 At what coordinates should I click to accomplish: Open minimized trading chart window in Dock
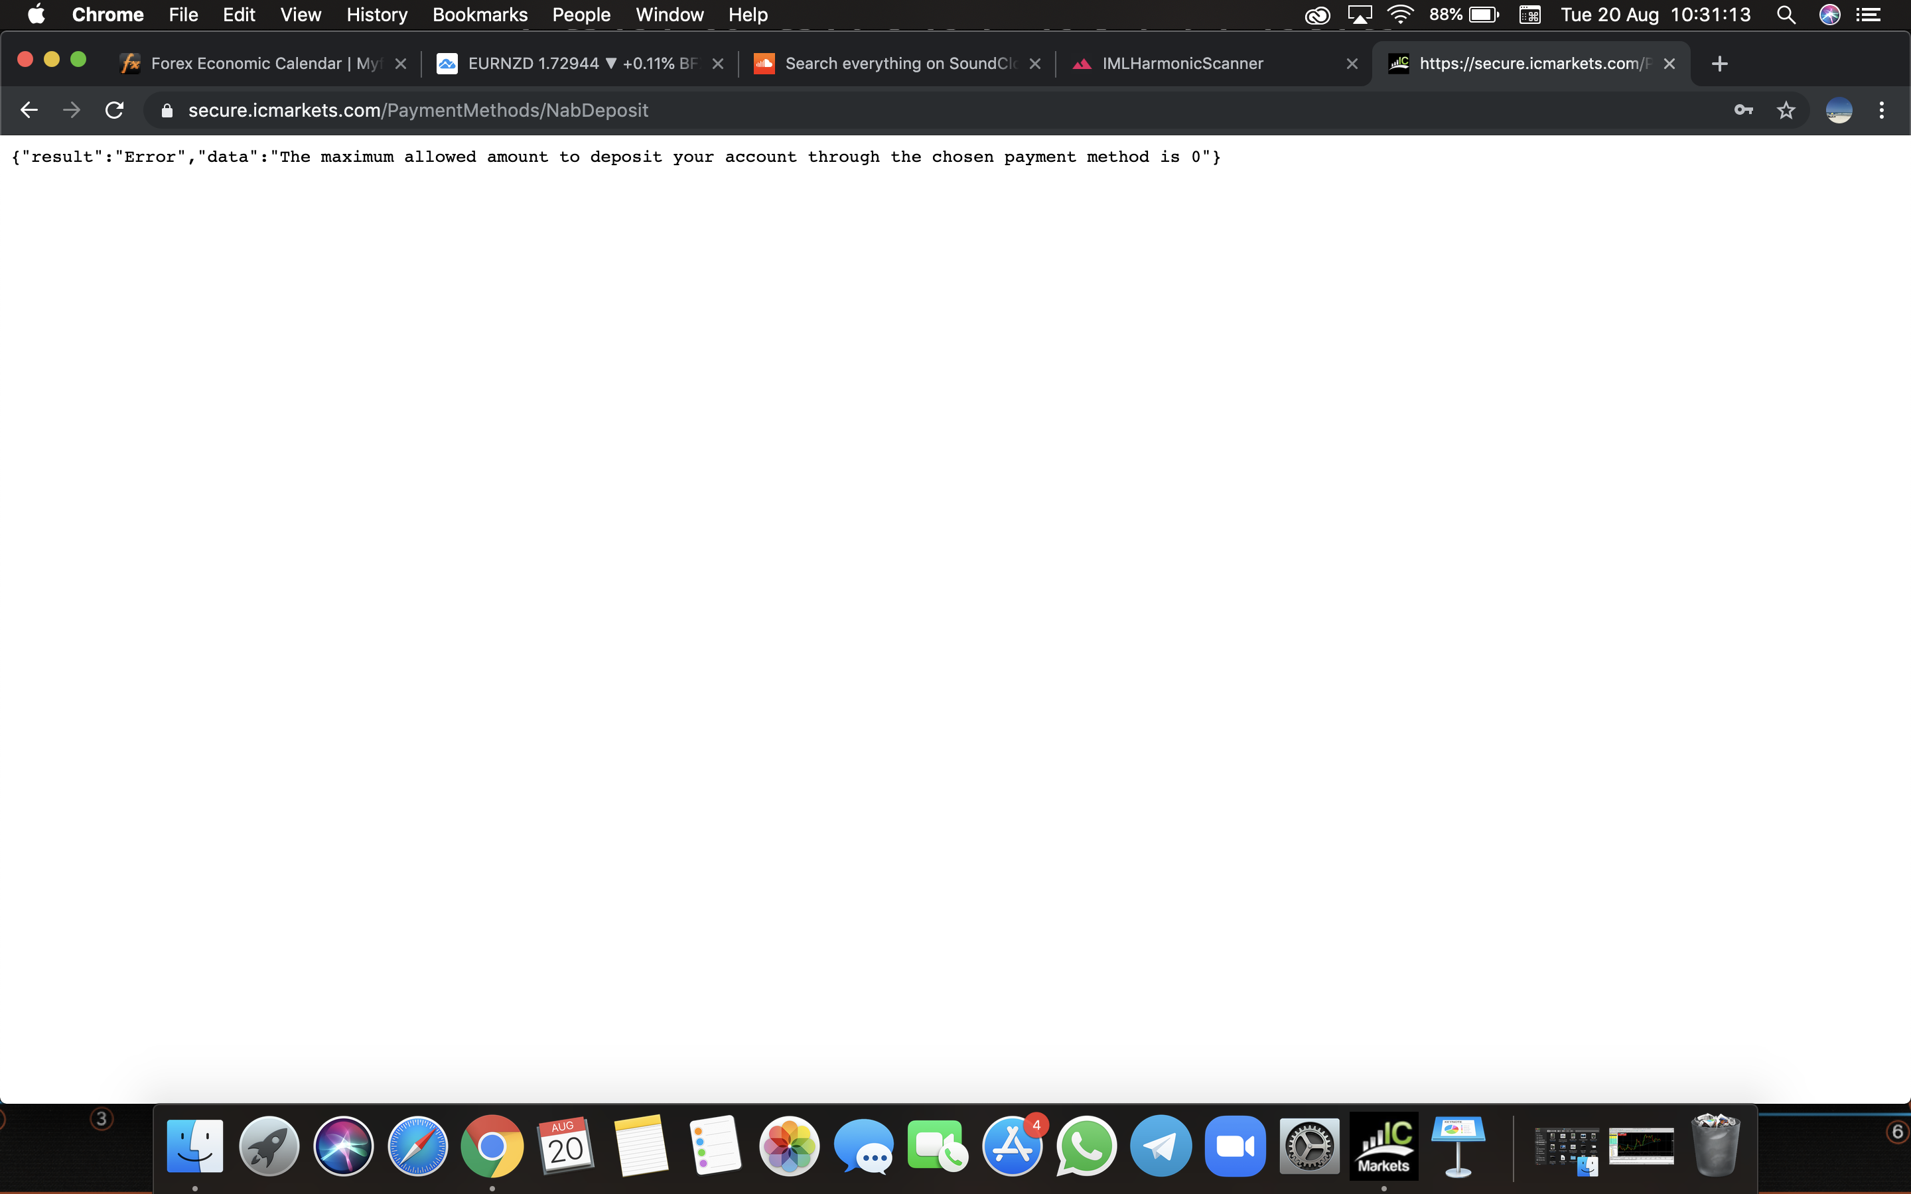click(1641, 1146)
